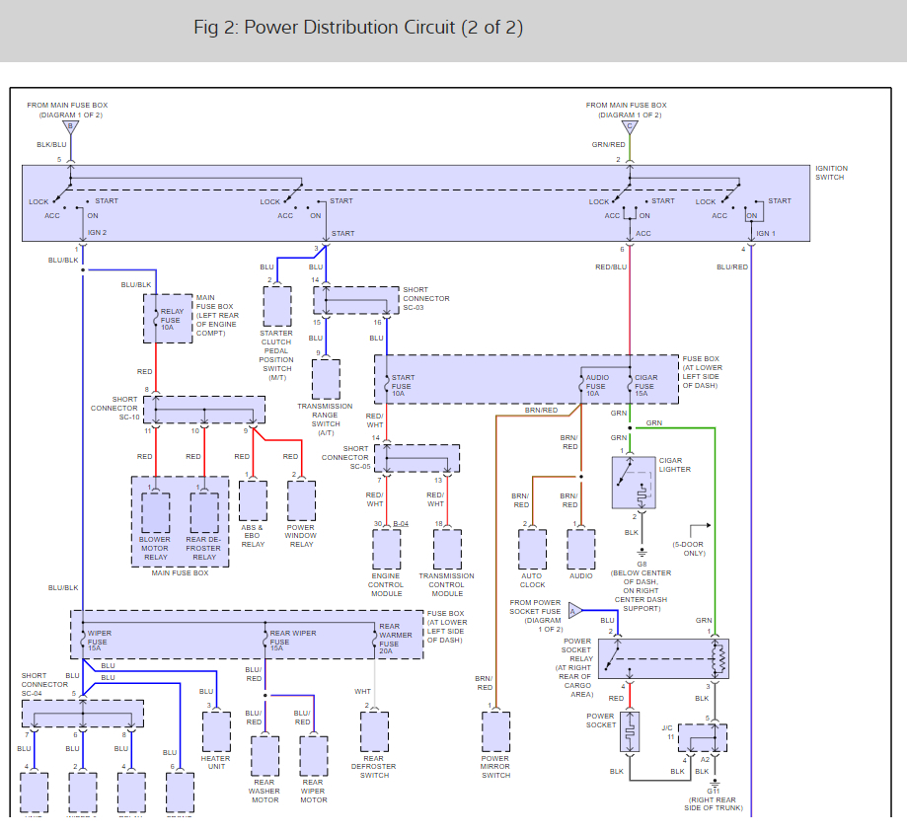Click the G8 ground symbol below cigar lighter

click(x=642, y=550)
